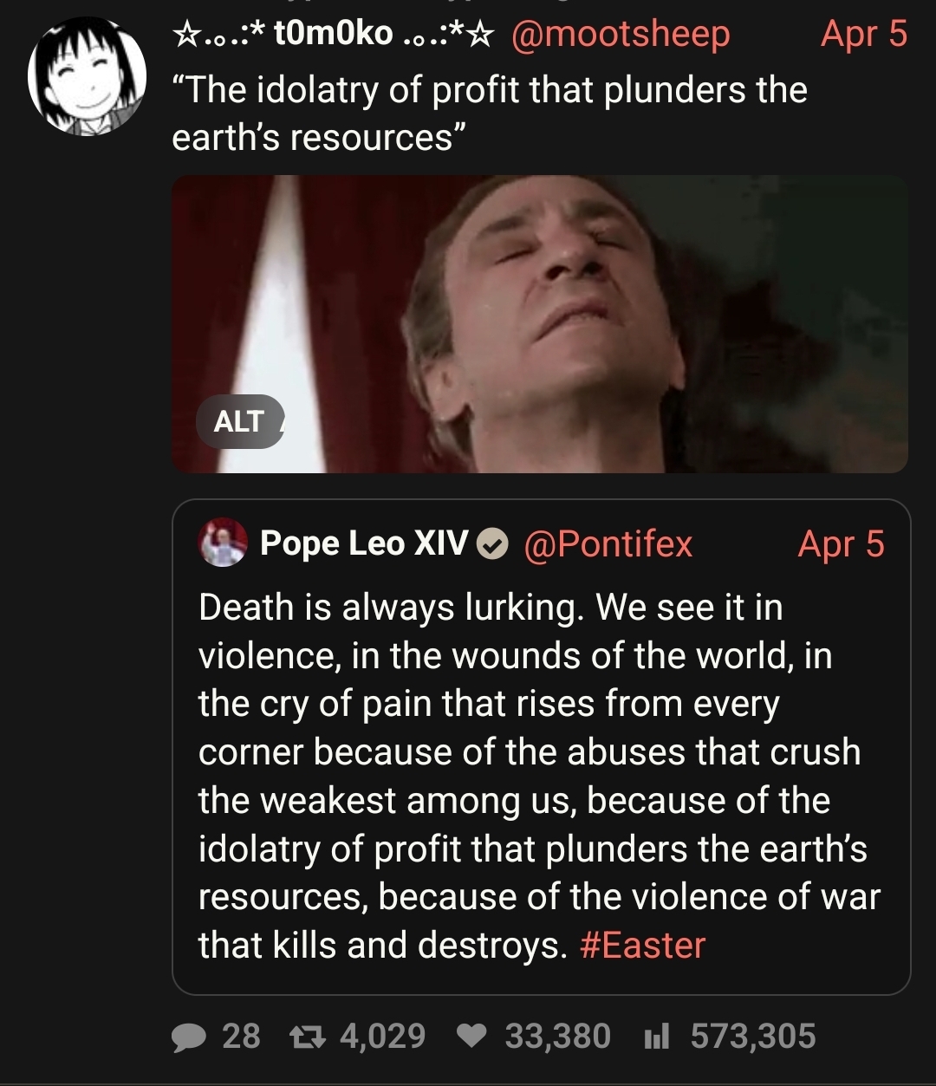Like the post with the heart icon
The height and width of the screenshot is (1086, 936).
471,1037
